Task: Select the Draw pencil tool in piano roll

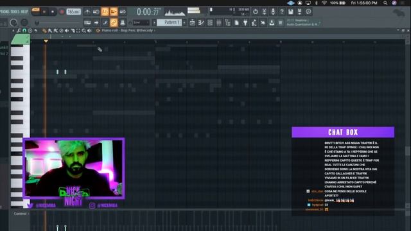Action: 44,31
